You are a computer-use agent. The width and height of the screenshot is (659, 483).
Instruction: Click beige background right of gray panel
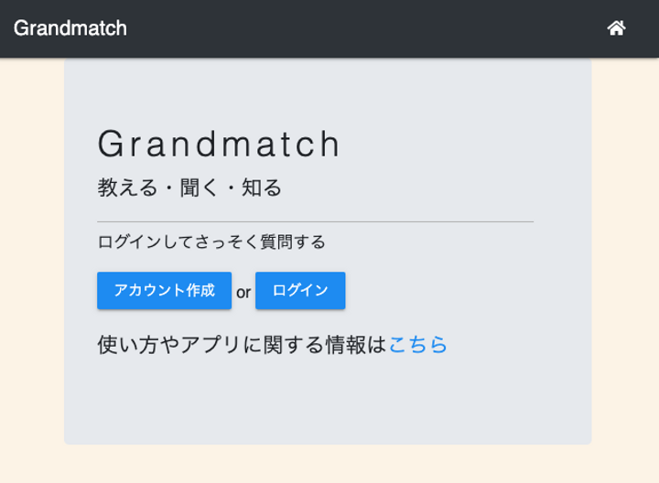coord(625,256)
